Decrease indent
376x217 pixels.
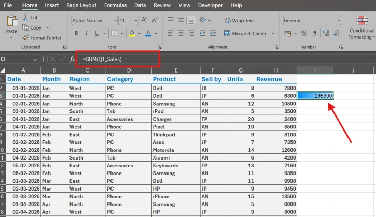coord(203,33)
